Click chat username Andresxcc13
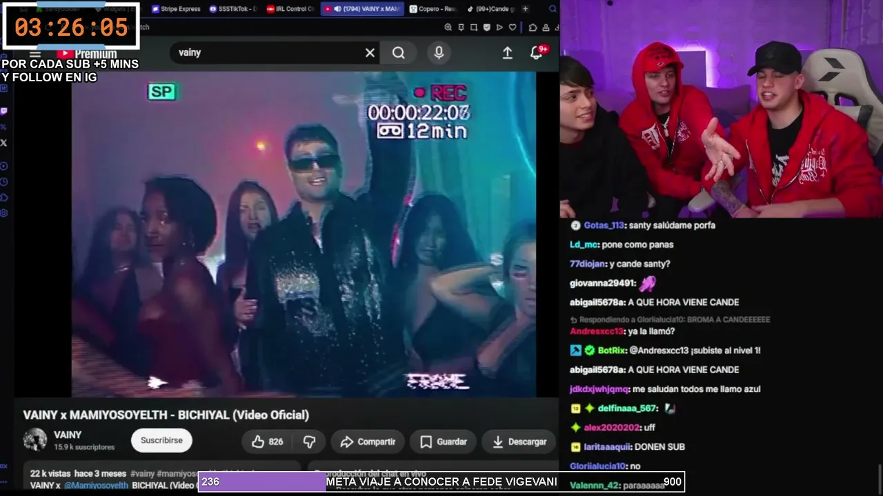Viewport: 883px width, 496px height. tap(597, 331)
